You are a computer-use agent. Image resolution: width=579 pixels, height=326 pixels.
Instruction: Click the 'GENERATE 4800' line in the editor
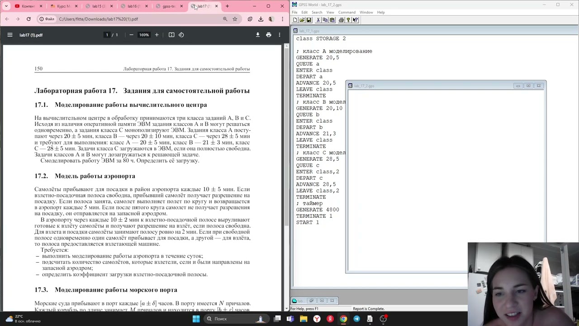318,210
